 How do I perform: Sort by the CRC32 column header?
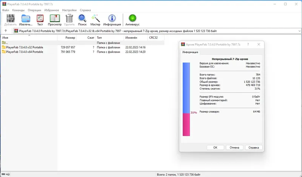(x=156, y=38)
